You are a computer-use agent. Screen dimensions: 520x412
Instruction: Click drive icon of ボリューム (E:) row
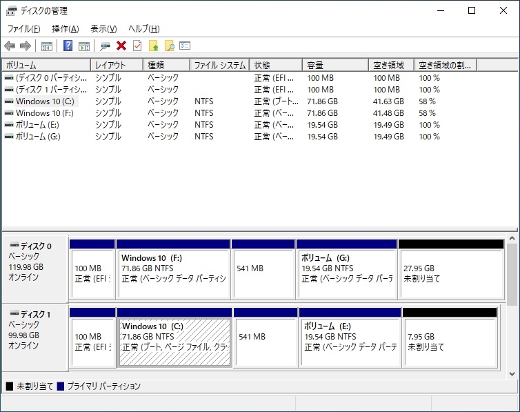click(9, 125)
